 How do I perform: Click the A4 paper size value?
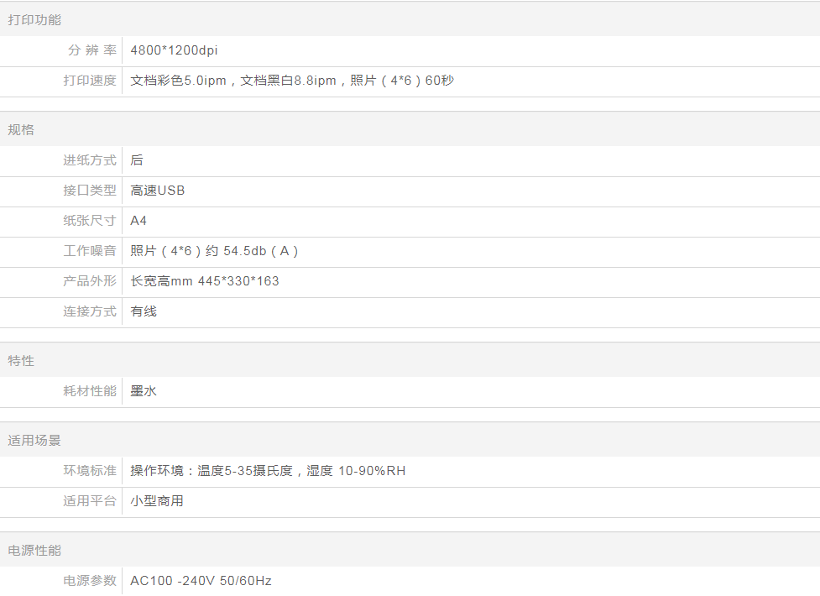(138, 221)
